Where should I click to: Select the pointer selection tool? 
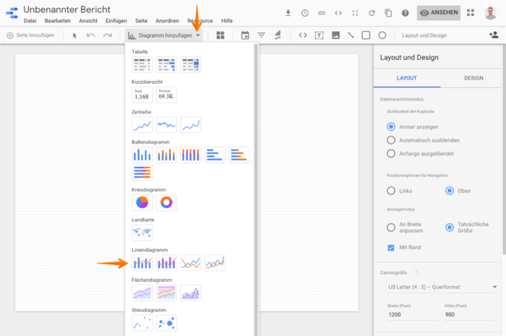click(x=75, y=35)
